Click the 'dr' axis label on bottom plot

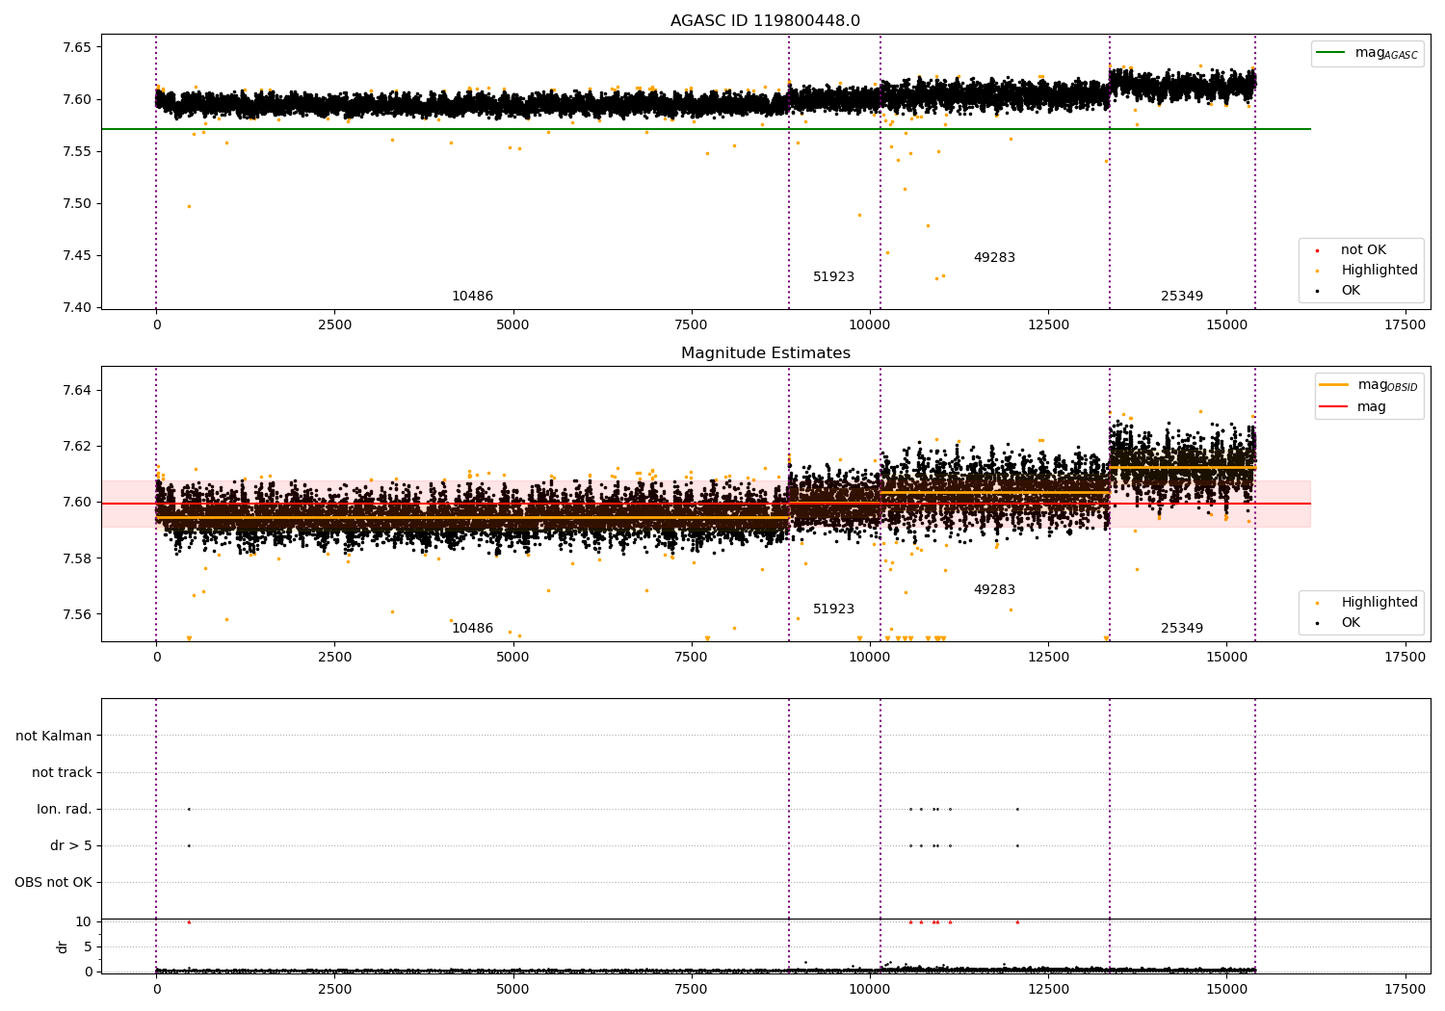click(63, 947)
